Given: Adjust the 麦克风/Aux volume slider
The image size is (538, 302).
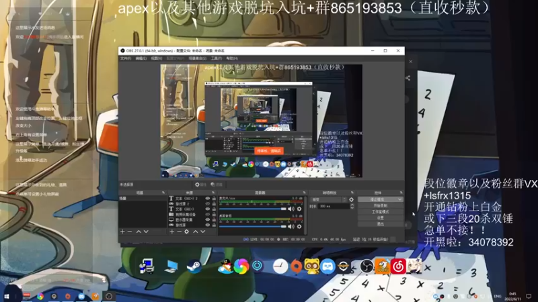Looking at the screenshot, I should tap(253, 209).
